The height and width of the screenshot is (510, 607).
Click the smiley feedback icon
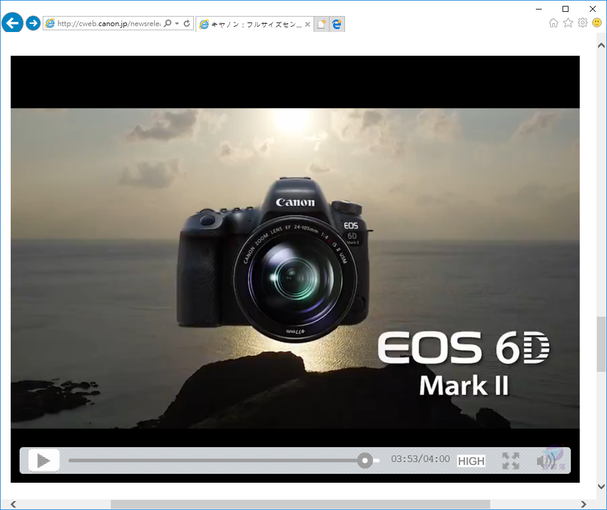pyautogui.click(x=597, y=23)
